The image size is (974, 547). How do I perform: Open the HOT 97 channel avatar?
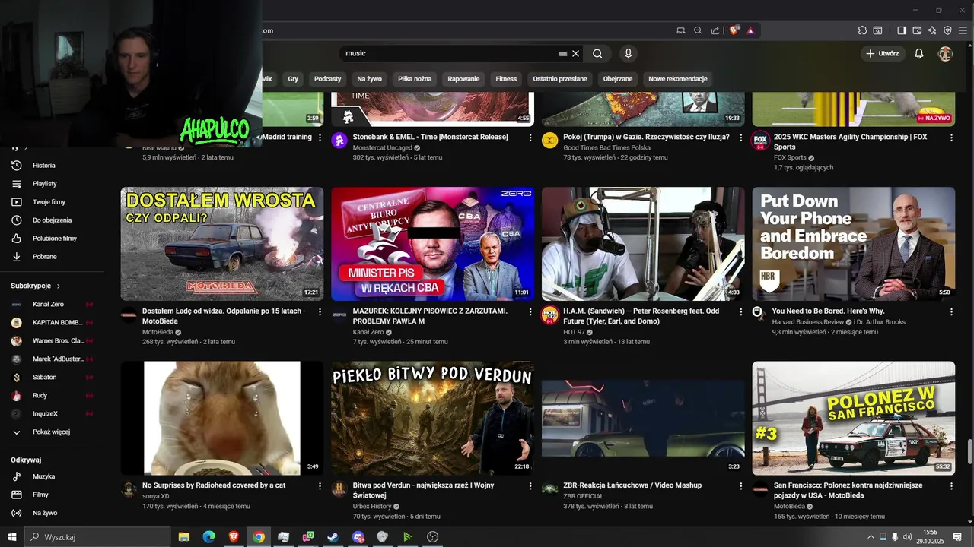click(x=550, y=315)
